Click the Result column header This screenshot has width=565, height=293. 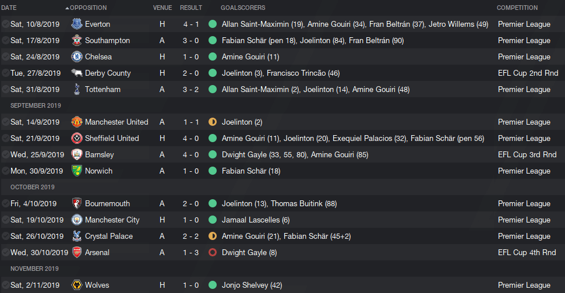point(191,8)
